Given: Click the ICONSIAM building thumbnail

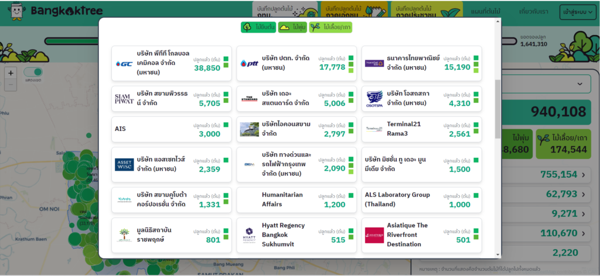Looking at the screenshot, I should (x=249, y=129).
